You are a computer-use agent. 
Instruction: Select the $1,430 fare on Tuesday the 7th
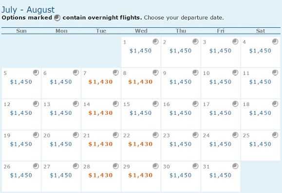[100, 82]
